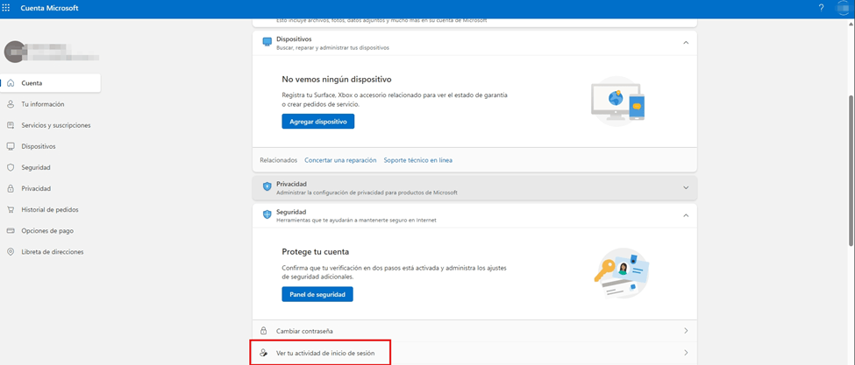The image size is (855, 365).
Task: Click the Privacidad card shield icon
Action: coord(267,186)
